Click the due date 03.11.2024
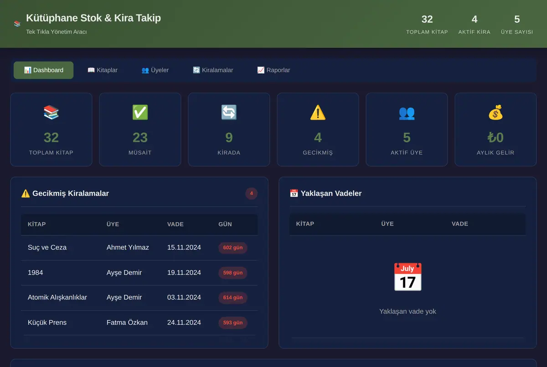The height and width of the screenshot is (367, 547). pyautogui.click(x=184, y=297)
